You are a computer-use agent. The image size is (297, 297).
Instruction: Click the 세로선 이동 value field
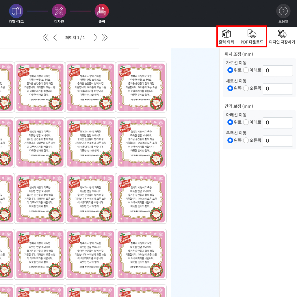(x=278, y=89)
